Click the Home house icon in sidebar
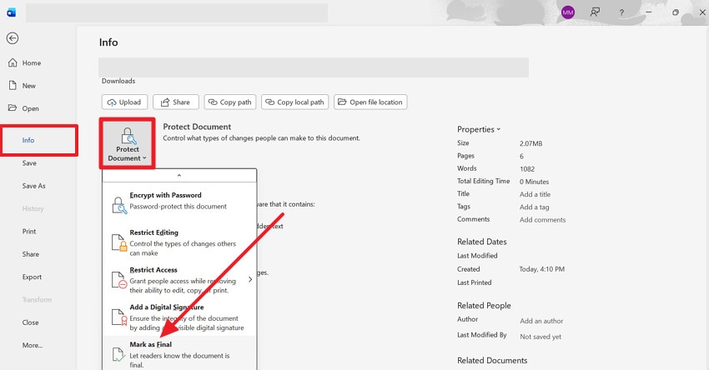Image resolution: width=709 pixels, height=370 pixels. click(13, 62)
